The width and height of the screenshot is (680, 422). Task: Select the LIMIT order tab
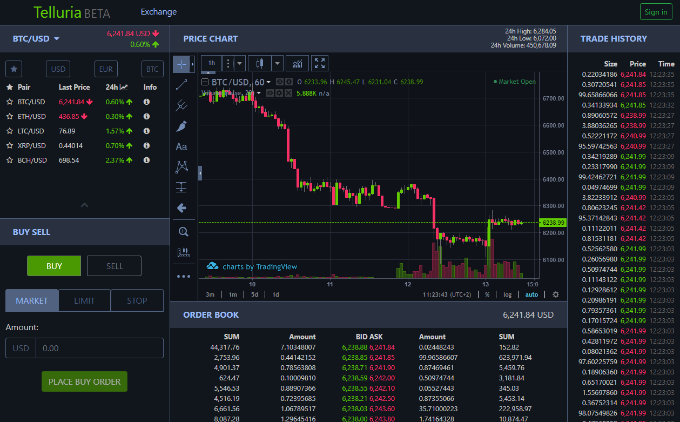(84, 300)
